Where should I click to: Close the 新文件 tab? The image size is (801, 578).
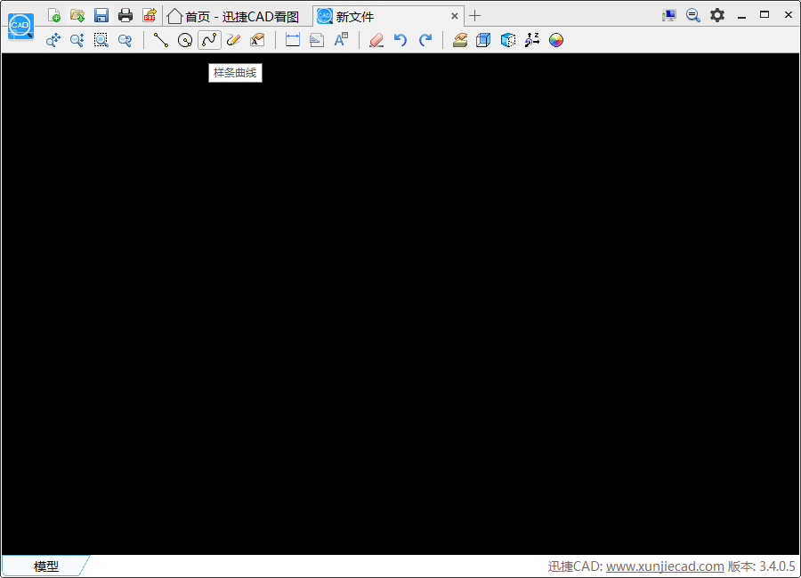(x=455, y=16)
